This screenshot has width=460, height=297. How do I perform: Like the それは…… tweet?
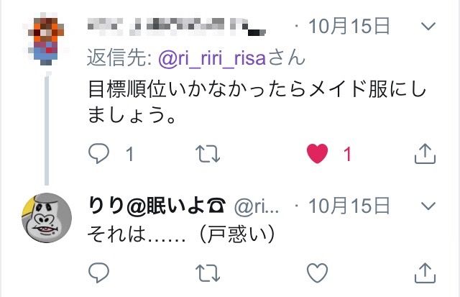317,273
